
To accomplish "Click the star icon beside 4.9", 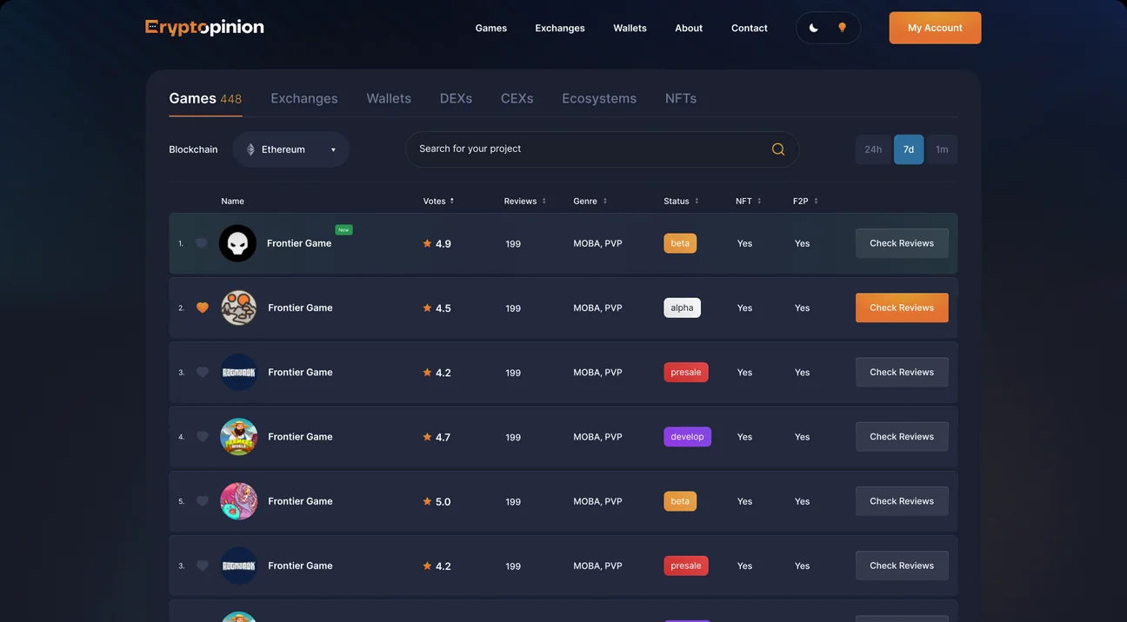I will click(427, 243).
